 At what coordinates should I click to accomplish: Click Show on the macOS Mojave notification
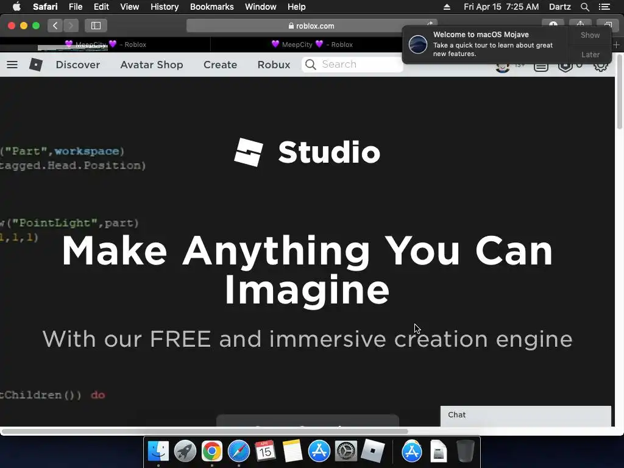click(x=590, y=35)
